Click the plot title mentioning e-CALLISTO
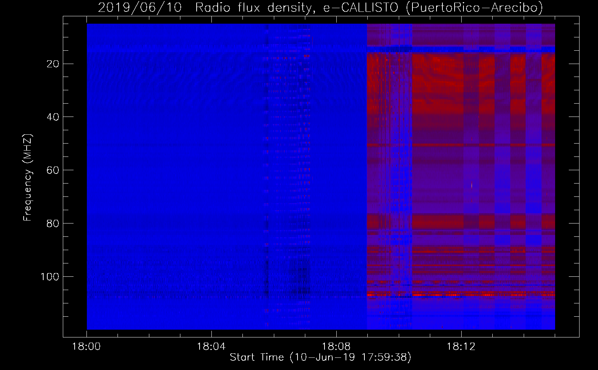The height and width of the screenshot is (370, 598). click(320, 7)
